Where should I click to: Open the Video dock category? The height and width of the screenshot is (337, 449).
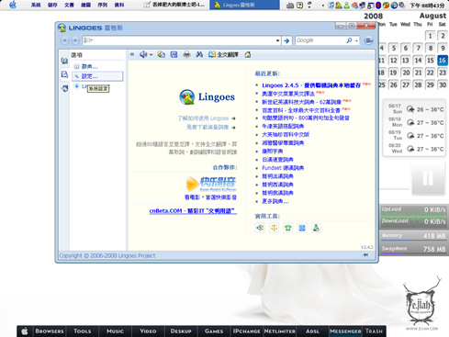pyautogui.click(x=148, y=331)
